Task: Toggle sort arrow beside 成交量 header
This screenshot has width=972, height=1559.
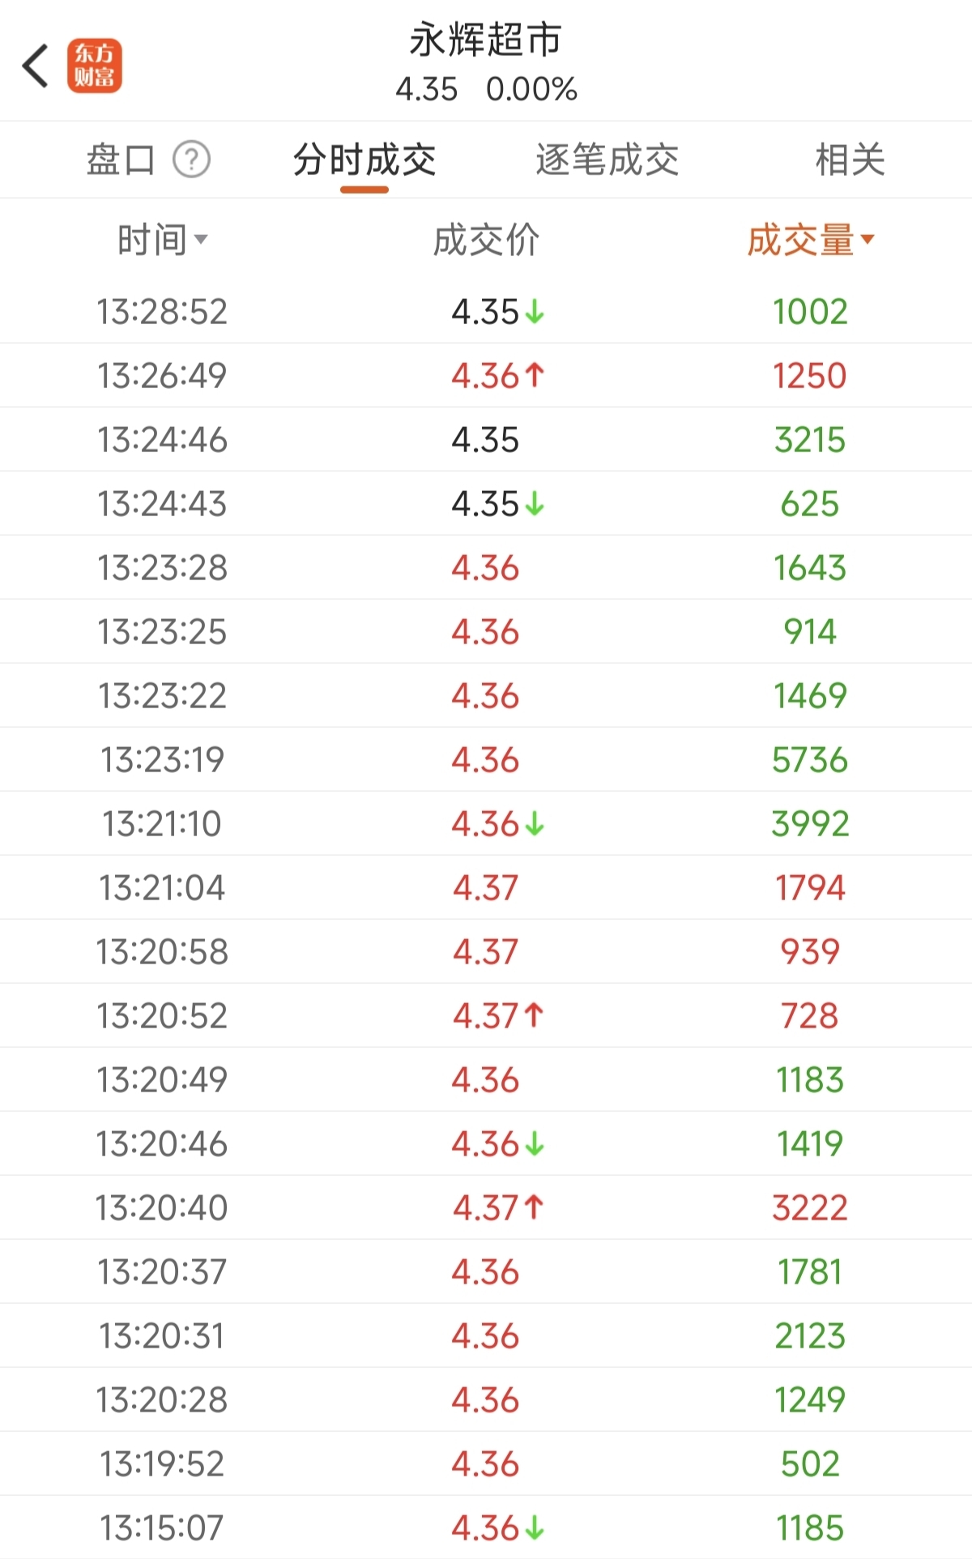Action: click(868, 239)
